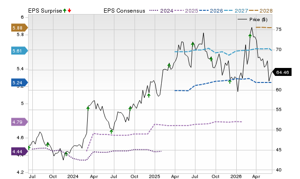Image resolution: width=300 pixels, height=179 pixels.
Task: Select the 5.24 dark-blue value tag
Action: pos(20,82)
